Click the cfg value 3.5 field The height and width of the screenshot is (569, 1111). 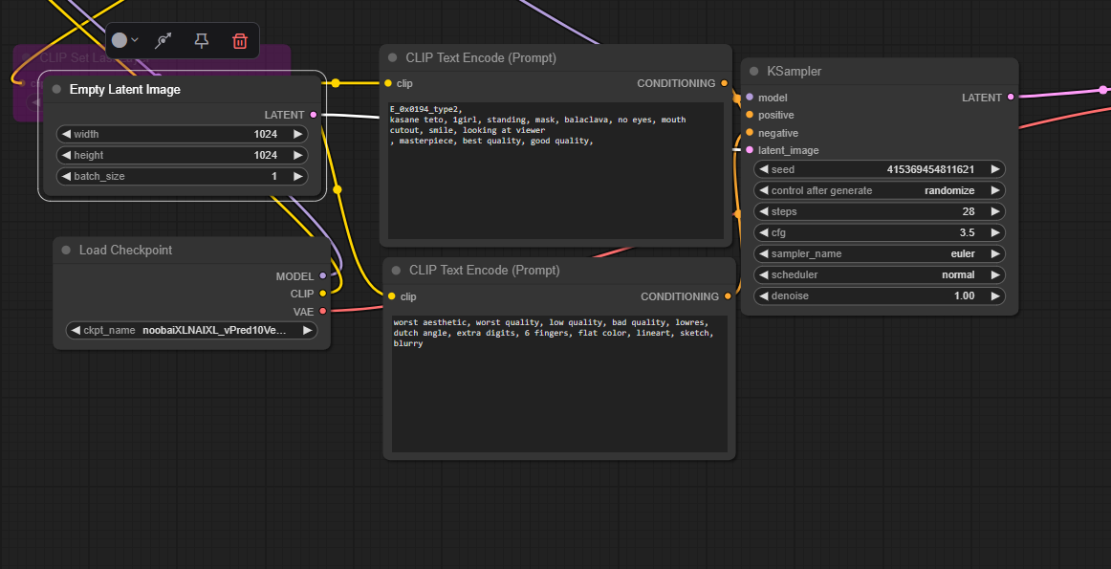pyautogui.click(x=880, y=232)
